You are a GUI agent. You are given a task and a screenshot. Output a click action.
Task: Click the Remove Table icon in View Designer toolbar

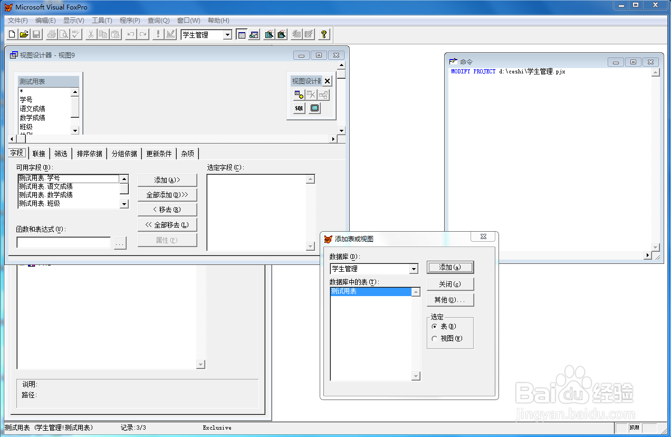(x=311, y=95)
